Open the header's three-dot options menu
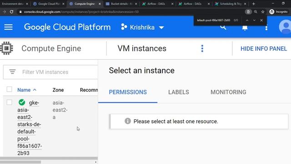The height and width of the screenshot is (164, 291). pos(266,28)
